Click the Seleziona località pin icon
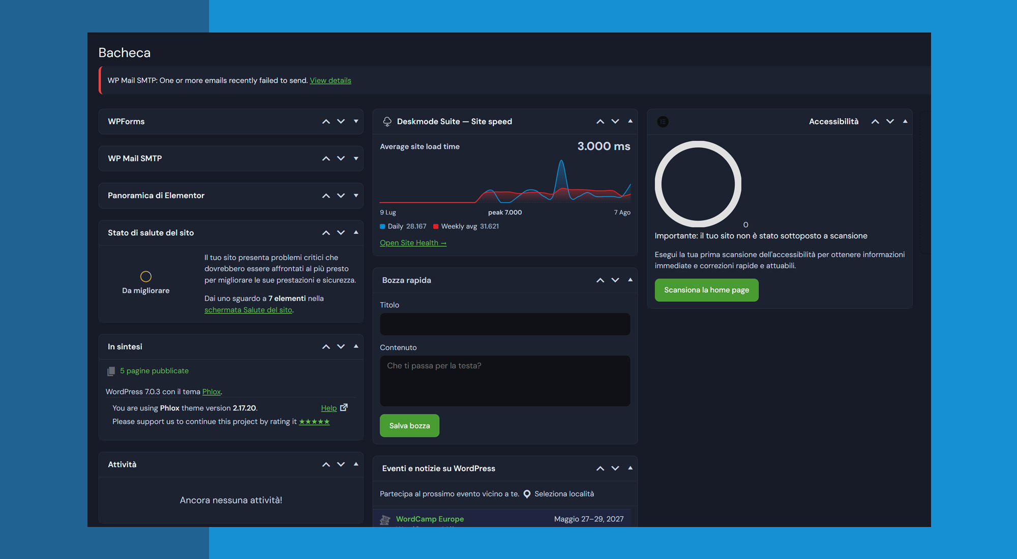1017x559 pixels. point(527,494)
